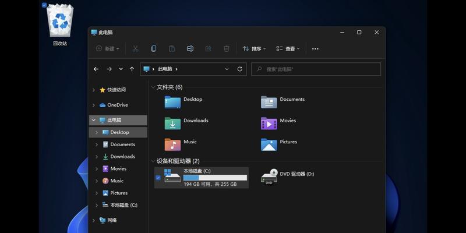Uncheck the 本地磁盘 (C:) selection checkbox
The image size is (466, 233).
(158, 178)
